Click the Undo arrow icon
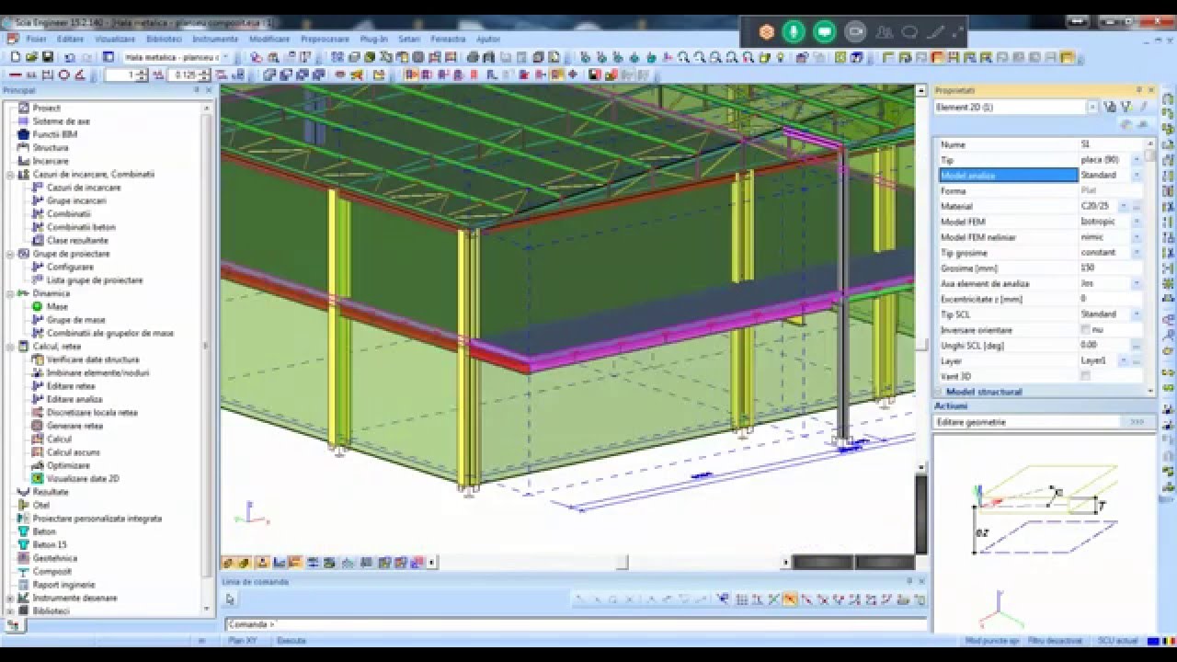 71,57
